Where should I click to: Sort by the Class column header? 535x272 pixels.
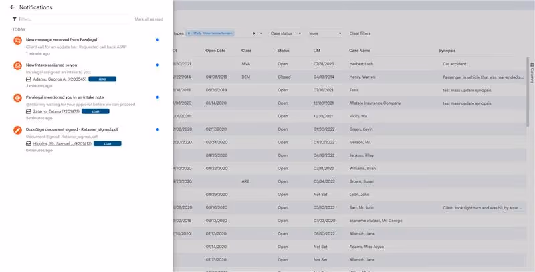click(246, 51)
